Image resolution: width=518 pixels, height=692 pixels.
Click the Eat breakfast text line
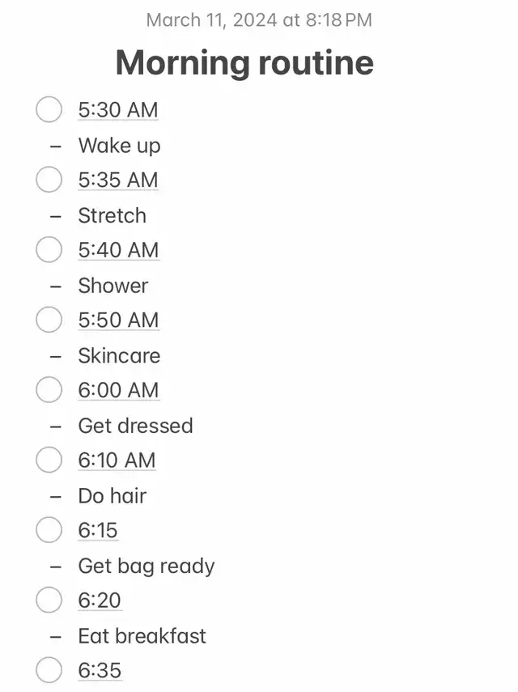point(142,636)
